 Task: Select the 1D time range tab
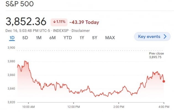pyautogui.click(x=12, y=38)
